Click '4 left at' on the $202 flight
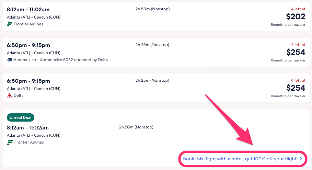312x170 pixels. (298, 9)
